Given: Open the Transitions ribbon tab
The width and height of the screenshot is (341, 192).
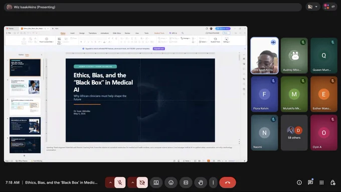Looking at the screenshot, I should (x=92, y=33).
